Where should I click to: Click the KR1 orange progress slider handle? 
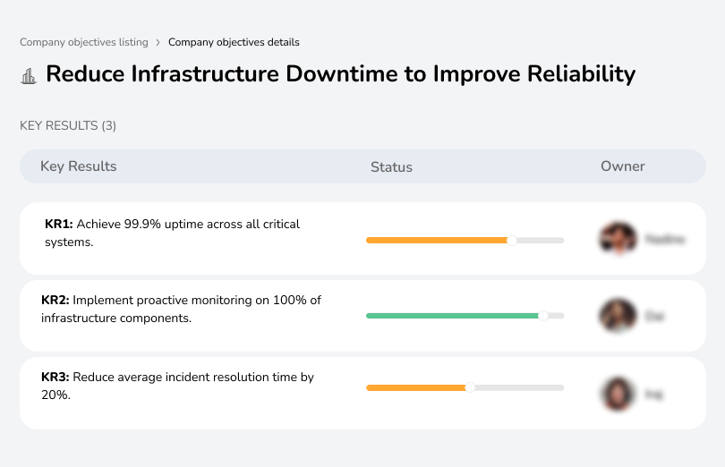(511, 241)
